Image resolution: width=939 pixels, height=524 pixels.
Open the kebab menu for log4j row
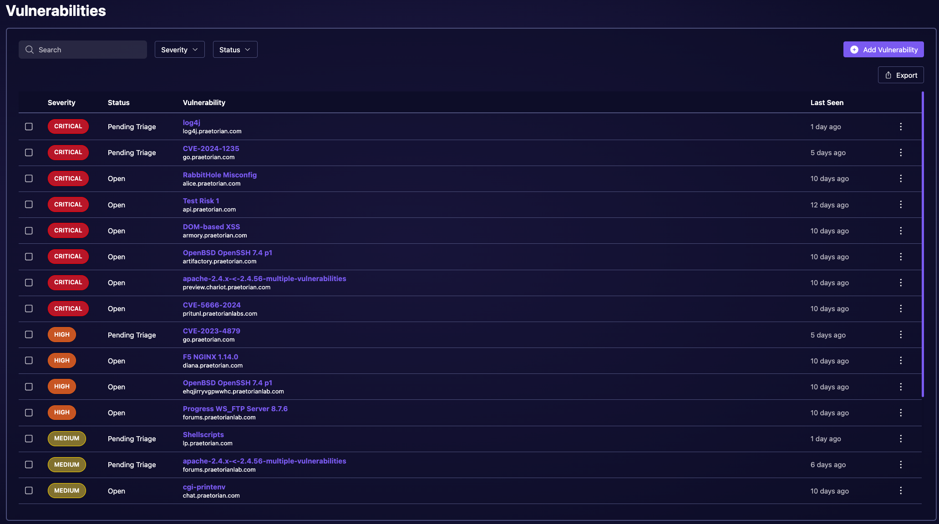coord(900,126)
